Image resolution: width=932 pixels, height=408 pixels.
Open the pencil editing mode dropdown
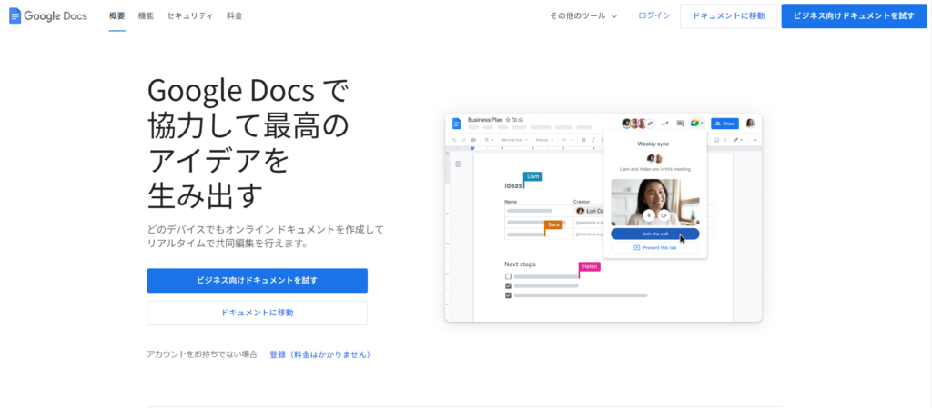coord(737,140)
